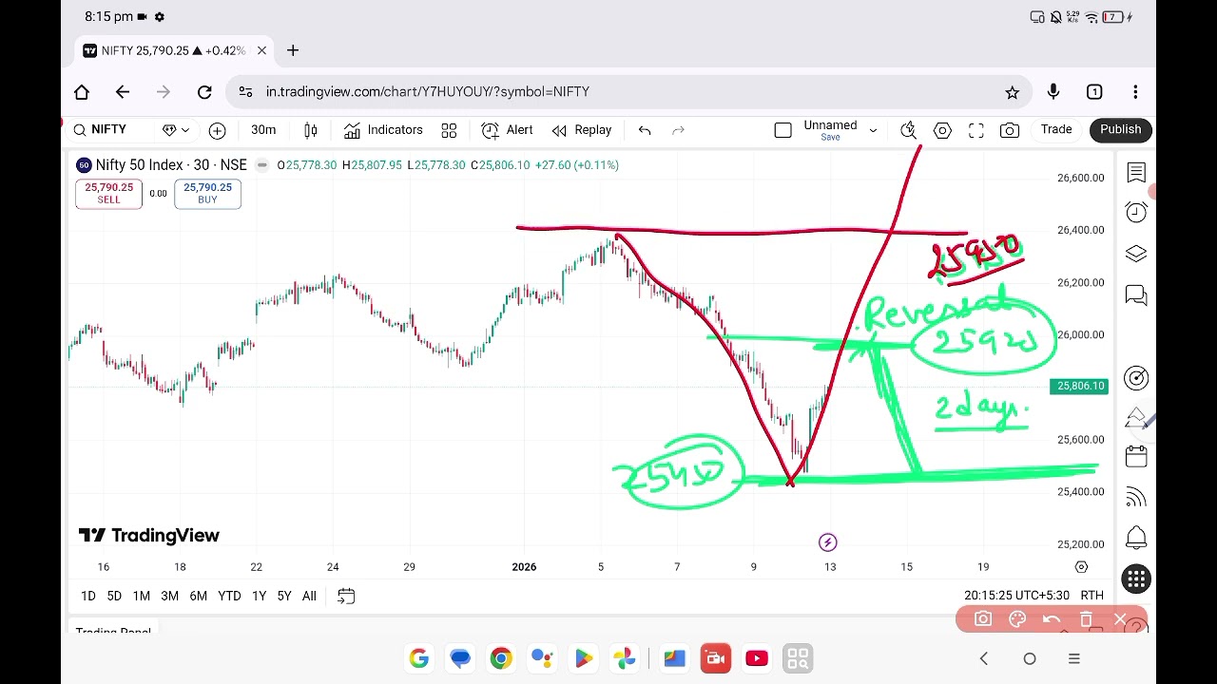1217x684 pixels.
Task: Enter fullscreen chart mode
Action: [976, 130]
